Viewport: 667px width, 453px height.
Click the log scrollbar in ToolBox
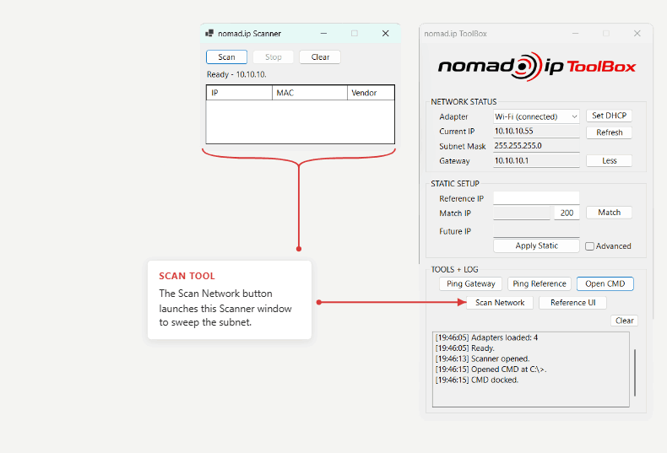pos(635,373)
